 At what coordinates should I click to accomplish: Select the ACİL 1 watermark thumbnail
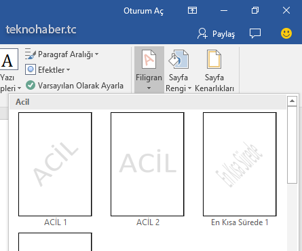pos(55,164)
